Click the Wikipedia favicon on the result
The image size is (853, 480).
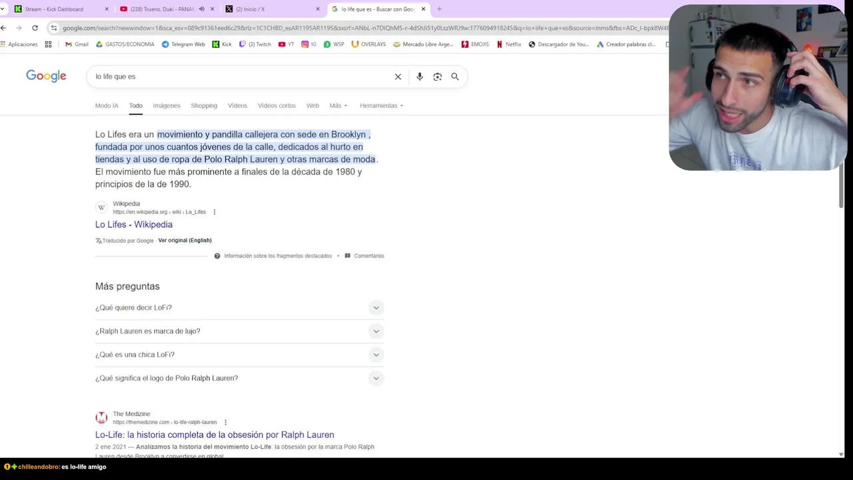101,207
